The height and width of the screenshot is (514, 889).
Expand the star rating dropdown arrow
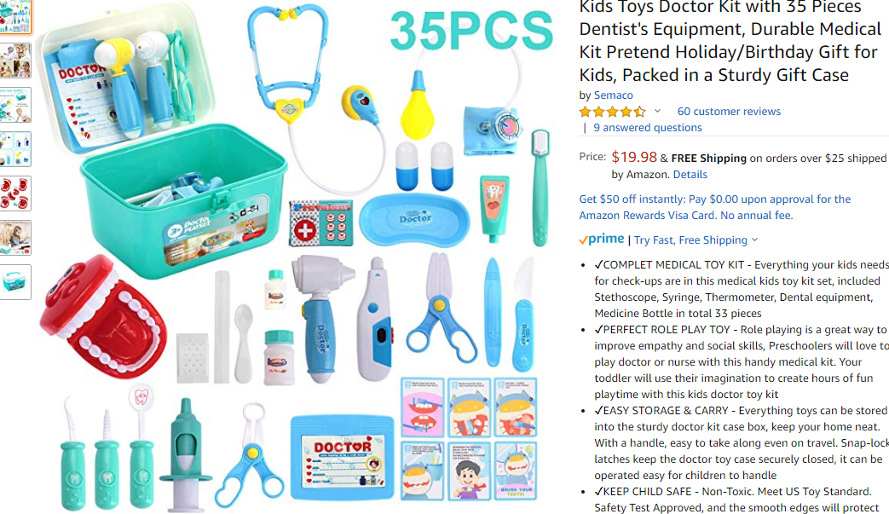pos(657,111)
